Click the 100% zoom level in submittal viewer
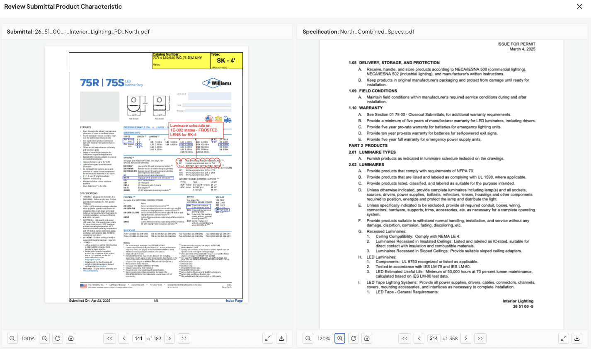This screenshot has width=591, height=349. pyautogui.click(x=28, y=339)
